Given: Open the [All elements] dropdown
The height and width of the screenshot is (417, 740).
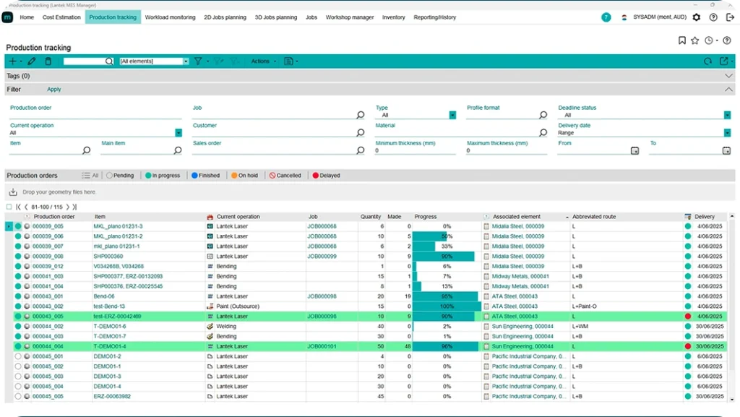Looking at the screenshot, I should point(154,61).
